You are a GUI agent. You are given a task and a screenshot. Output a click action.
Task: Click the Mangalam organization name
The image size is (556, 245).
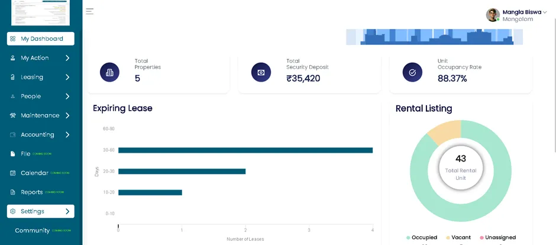[518, 19]
